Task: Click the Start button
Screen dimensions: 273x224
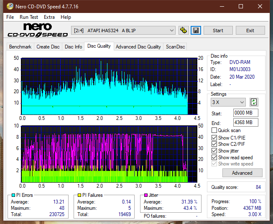Action: (x=218, y=31)
